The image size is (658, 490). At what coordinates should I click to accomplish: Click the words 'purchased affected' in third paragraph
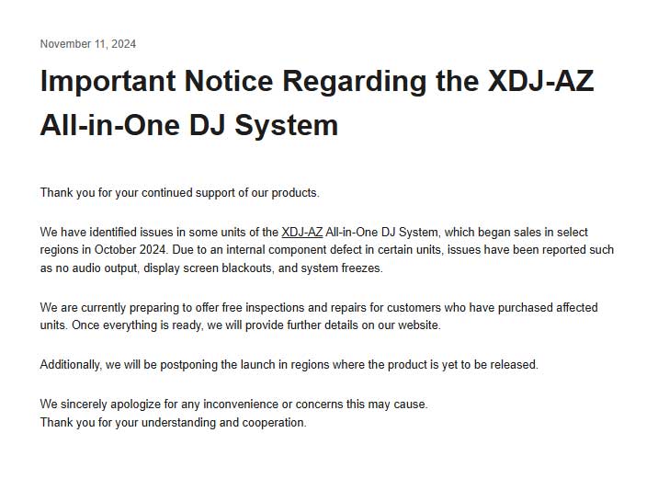click(x=548, y=307)
